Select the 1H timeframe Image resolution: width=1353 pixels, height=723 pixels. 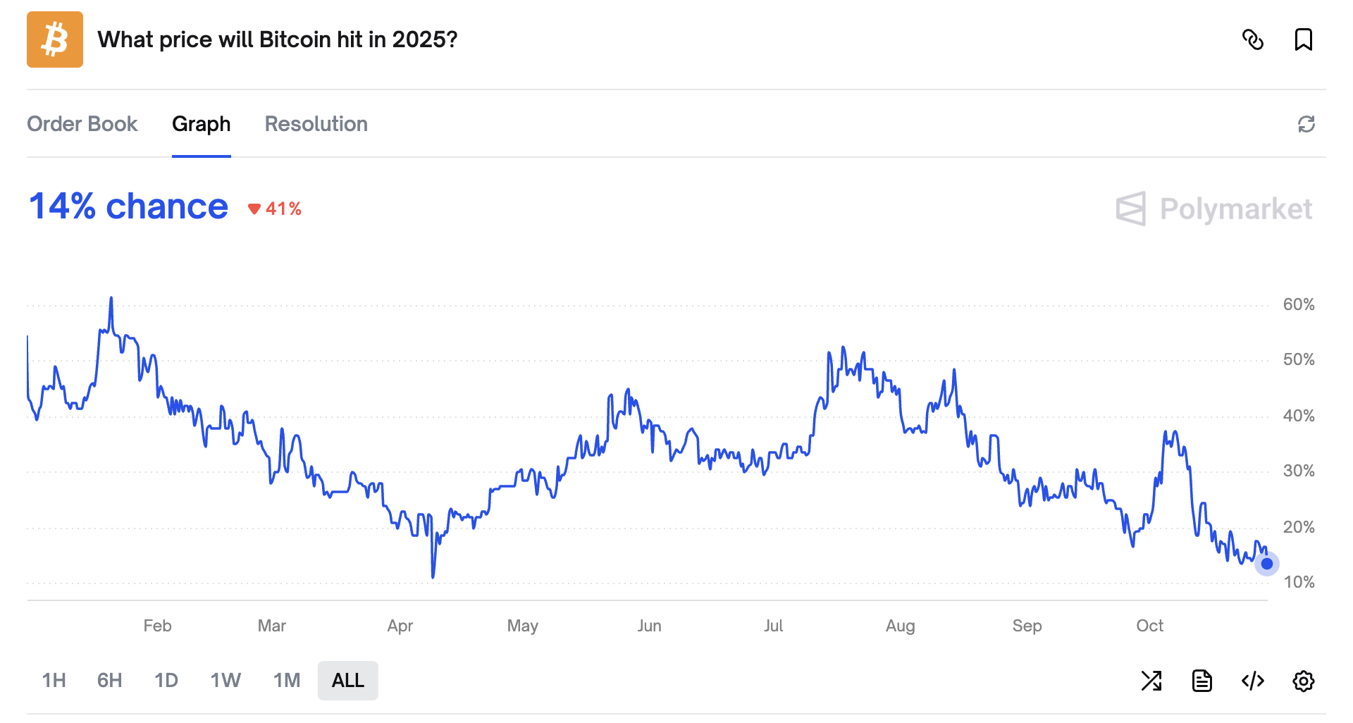tap(54, 680)
